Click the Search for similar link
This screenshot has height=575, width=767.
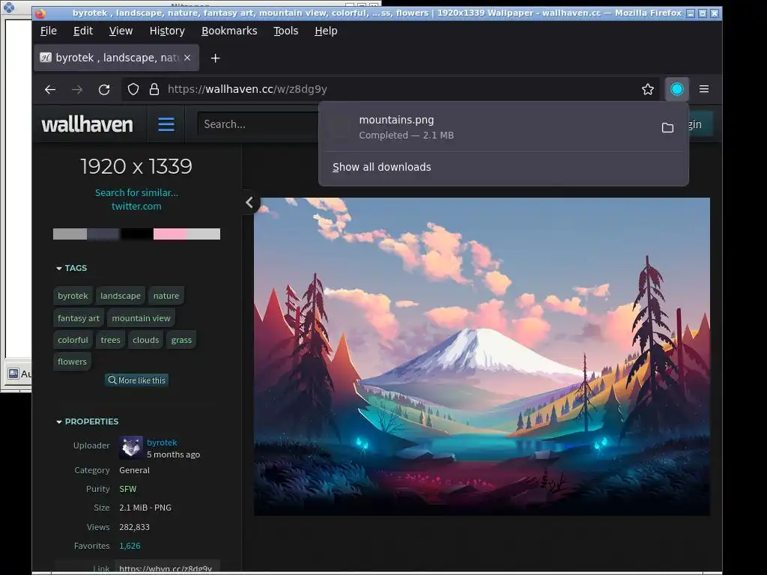click(x=136, y=192)
